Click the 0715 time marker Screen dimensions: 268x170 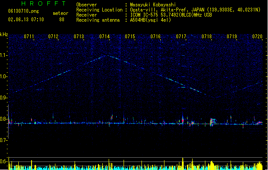pos(130,37)
